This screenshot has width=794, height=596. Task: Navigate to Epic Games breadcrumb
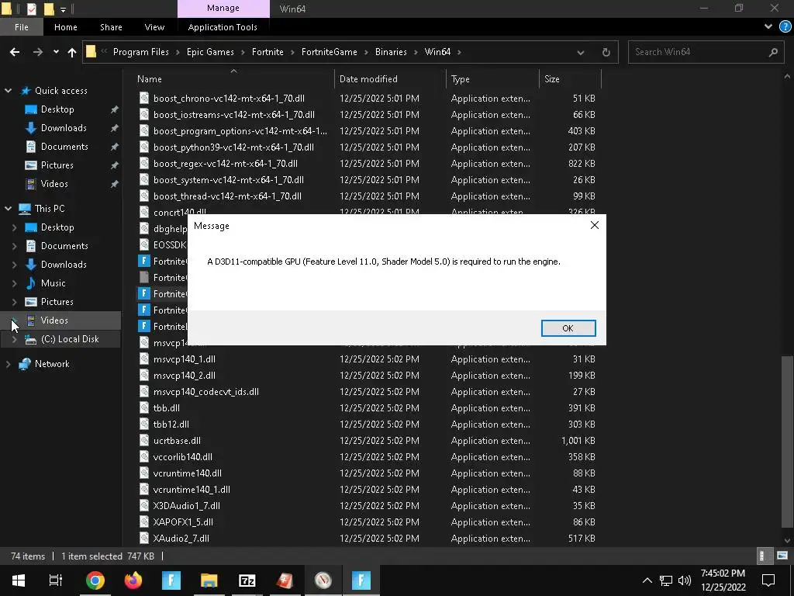point(210,52)
